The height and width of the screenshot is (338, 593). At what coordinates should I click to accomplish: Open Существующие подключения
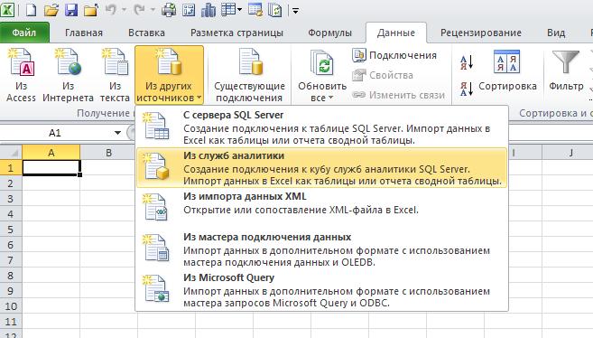tap(249, 75)
